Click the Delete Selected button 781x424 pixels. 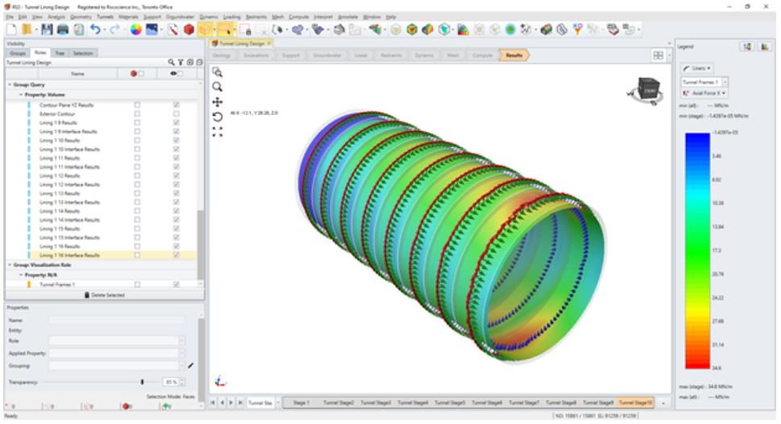[x=102, y=294]
